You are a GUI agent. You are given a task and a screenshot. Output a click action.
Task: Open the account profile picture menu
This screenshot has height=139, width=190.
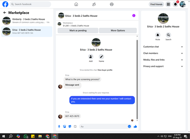tap(182, 4)
